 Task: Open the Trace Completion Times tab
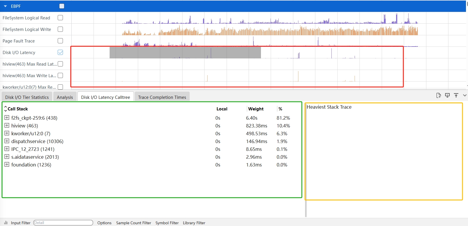click(162, 97)
